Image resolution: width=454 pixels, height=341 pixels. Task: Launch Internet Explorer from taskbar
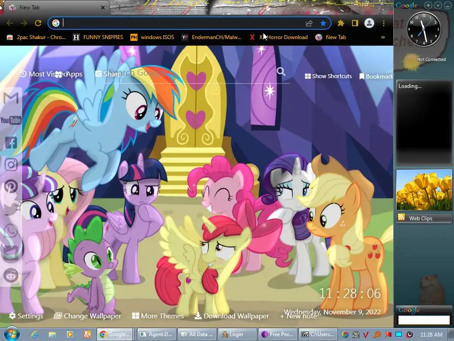click(35, 334)
